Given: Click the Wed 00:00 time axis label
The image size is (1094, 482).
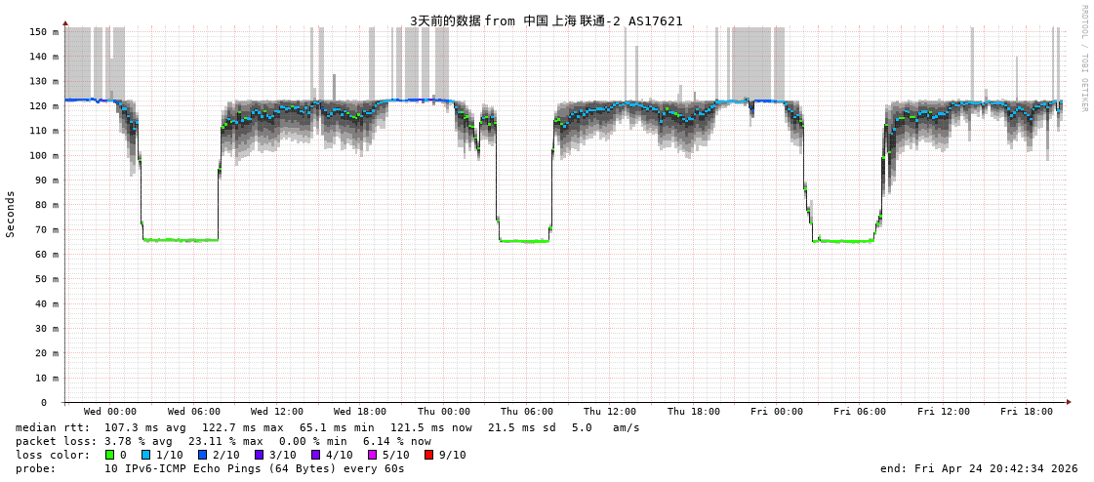Looking at the screenshot, I should (x=110, y=412).
